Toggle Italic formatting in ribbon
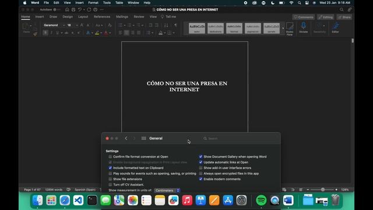 tap(51, 33)
